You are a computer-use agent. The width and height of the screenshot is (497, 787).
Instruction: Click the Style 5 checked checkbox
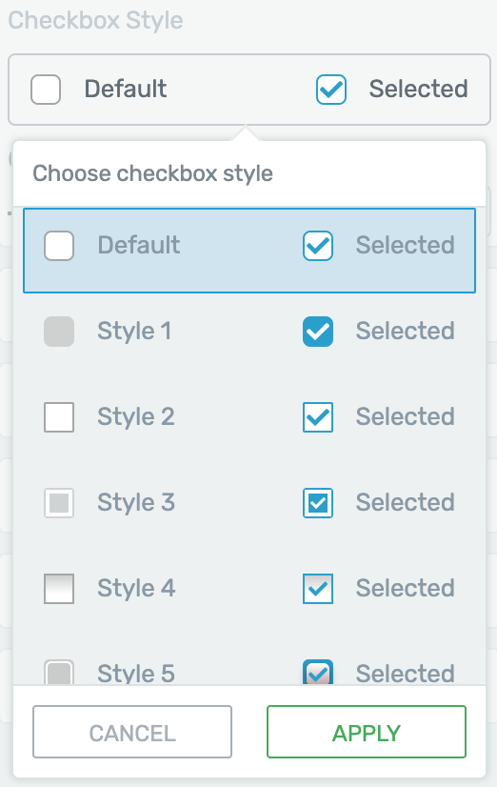click(318, 672)
